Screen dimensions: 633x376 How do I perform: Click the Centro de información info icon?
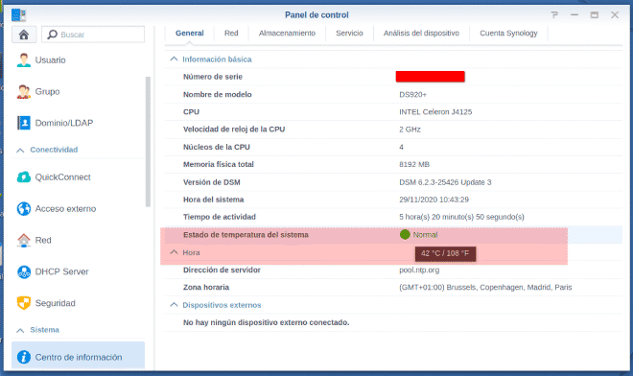click(24, 357)
